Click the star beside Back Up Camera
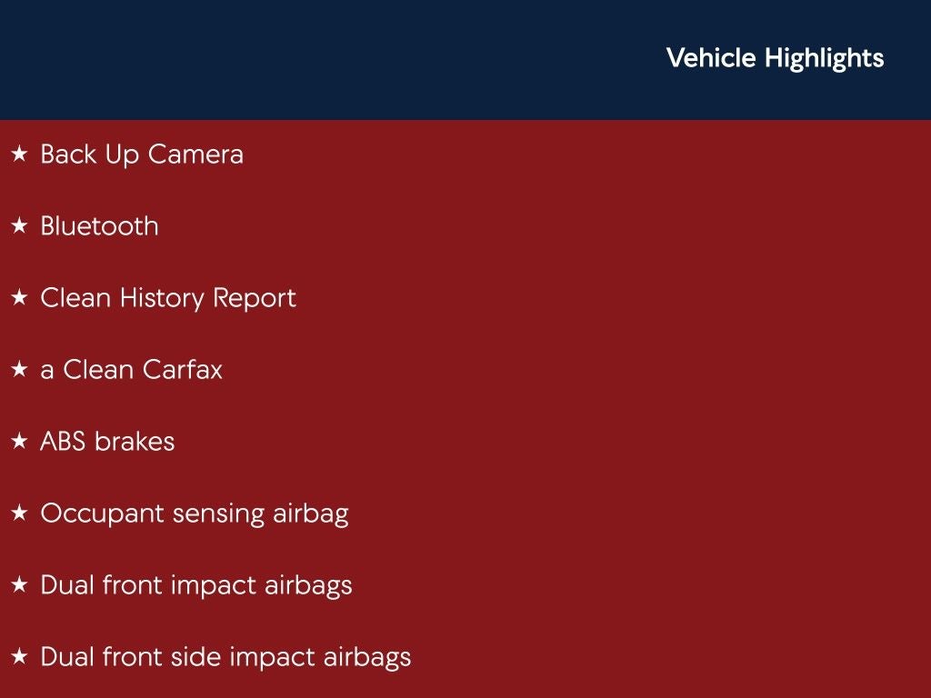931x698 pixels. click(19, 155)
